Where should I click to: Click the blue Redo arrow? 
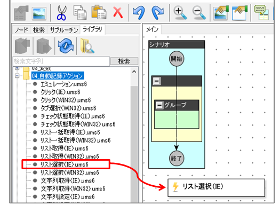pyautogui.click(x=157, y=12)
